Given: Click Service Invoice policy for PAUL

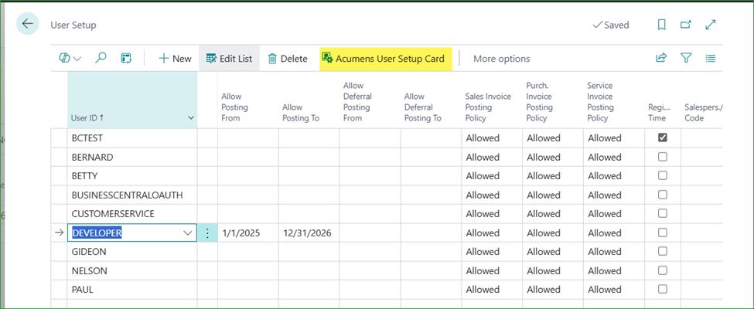Looking at the screenshot, I should 614,290.
